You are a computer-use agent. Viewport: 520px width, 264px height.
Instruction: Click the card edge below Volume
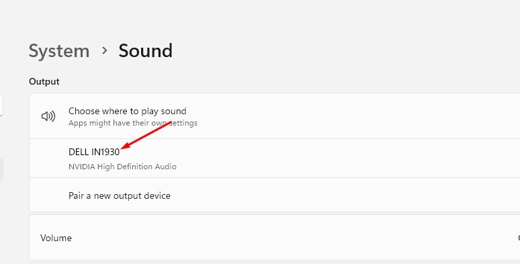point(275,263)
